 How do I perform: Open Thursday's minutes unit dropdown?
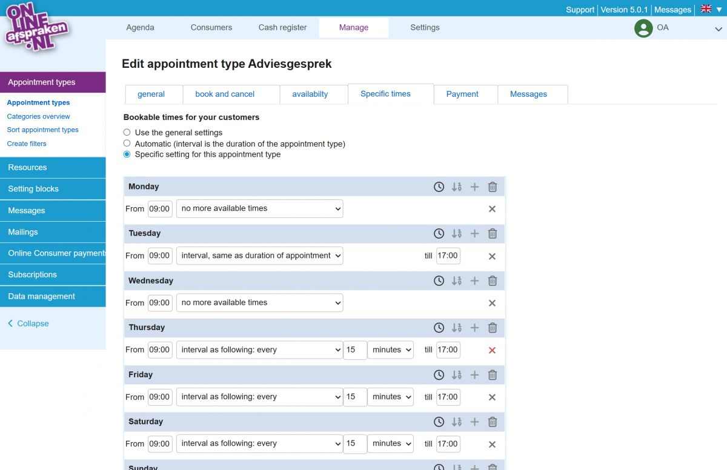pos(390,350)
